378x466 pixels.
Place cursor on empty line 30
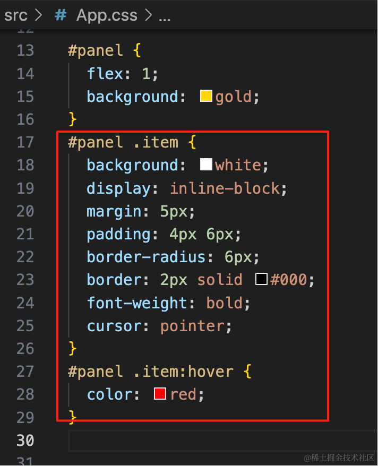pos(223,441)
